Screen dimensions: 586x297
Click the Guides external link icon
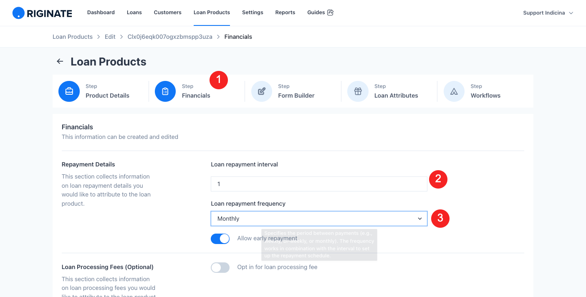point(330,13)
